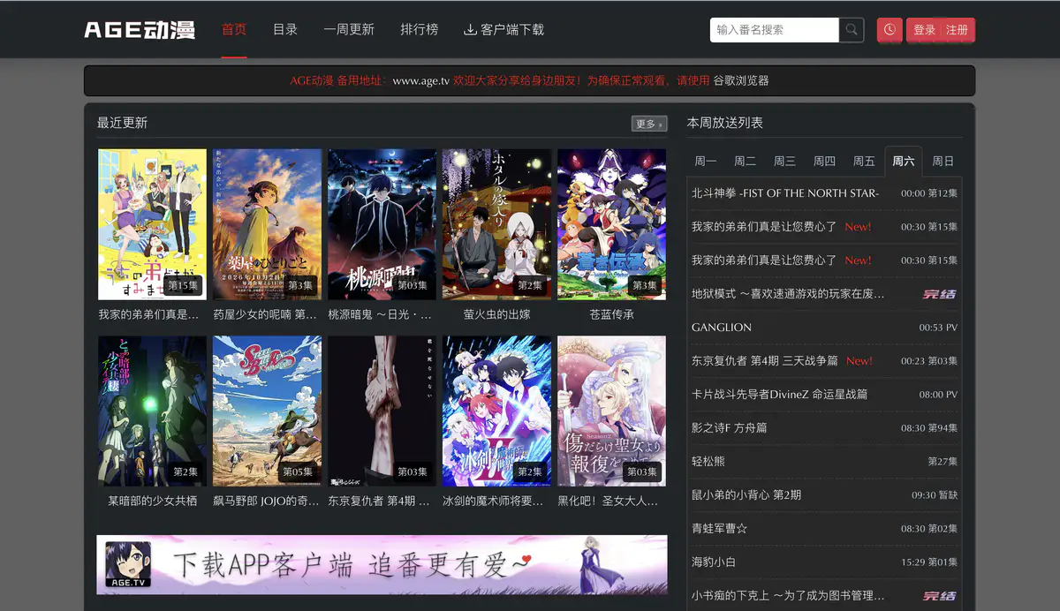
Task: Click the 萤火虫的出嫁 title under its poster
Action: point(496,314)
